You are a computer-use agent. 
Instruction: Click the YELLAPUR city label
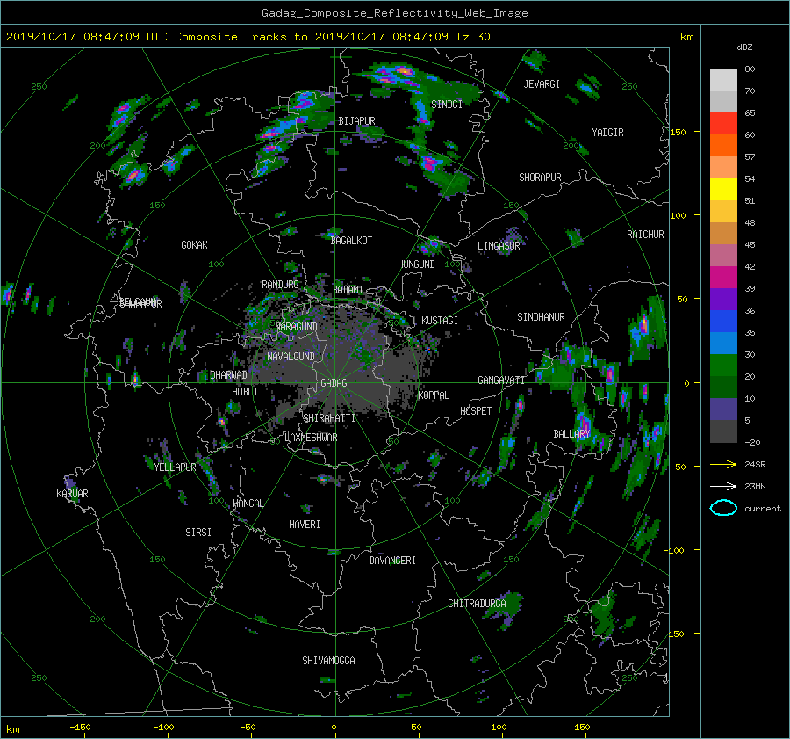[175, 467]
